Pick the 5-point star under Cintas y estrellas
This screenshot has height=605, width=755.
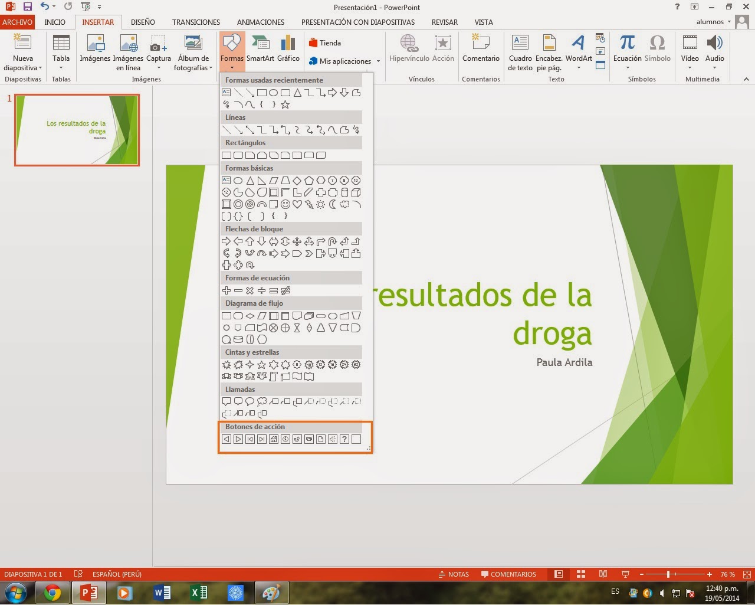pos(261,365)
